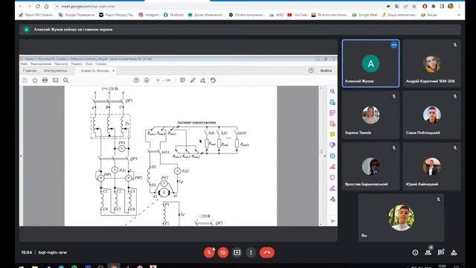The width and height of the screenshot is (476, 268).
Task: Reload the Google Meet page
Action: pyautogui.click(x=38, y=6)
